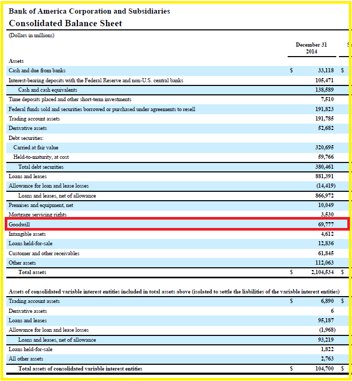
Task: Select the value 52,682
Action: coord(326,128)
